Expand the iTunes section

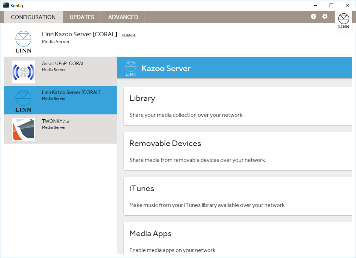(x=238, y=196)
